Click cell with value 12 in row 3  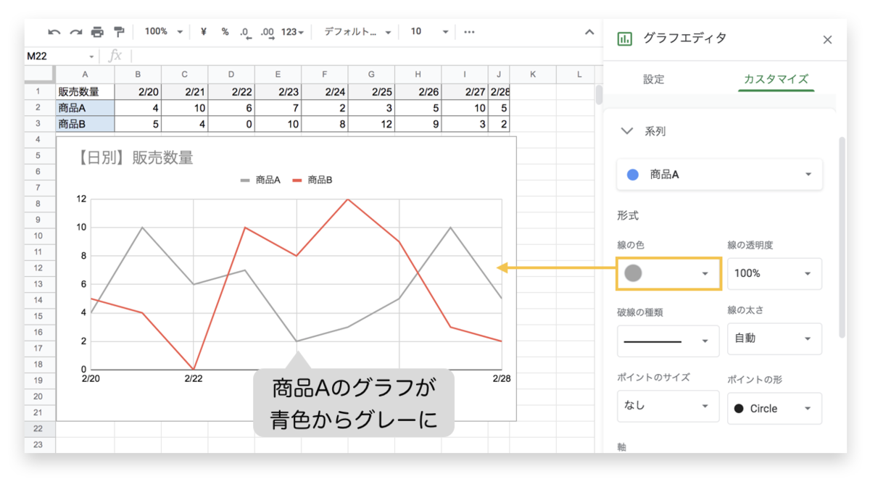tap(371, 123)
